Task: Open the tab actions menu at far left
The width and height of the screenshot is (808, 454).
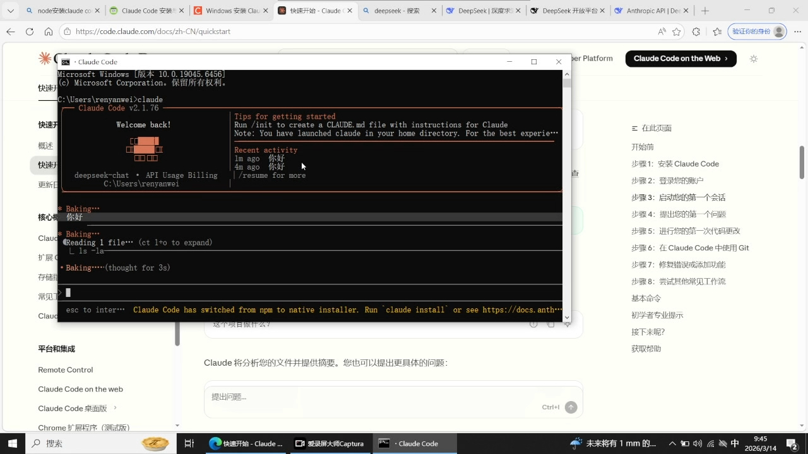Action: (x=11, y=11)
